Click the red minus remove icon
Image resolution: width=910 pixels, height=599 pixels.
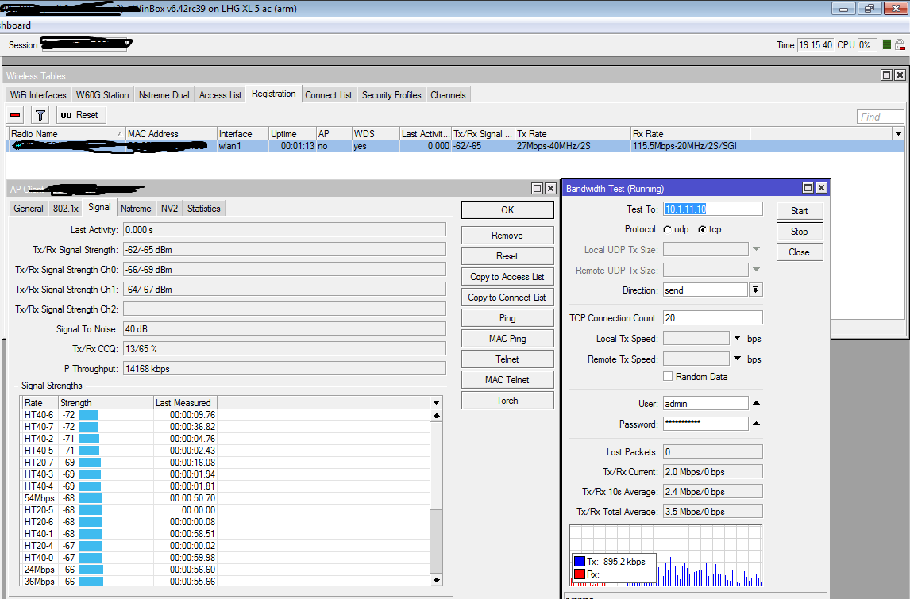16,115
